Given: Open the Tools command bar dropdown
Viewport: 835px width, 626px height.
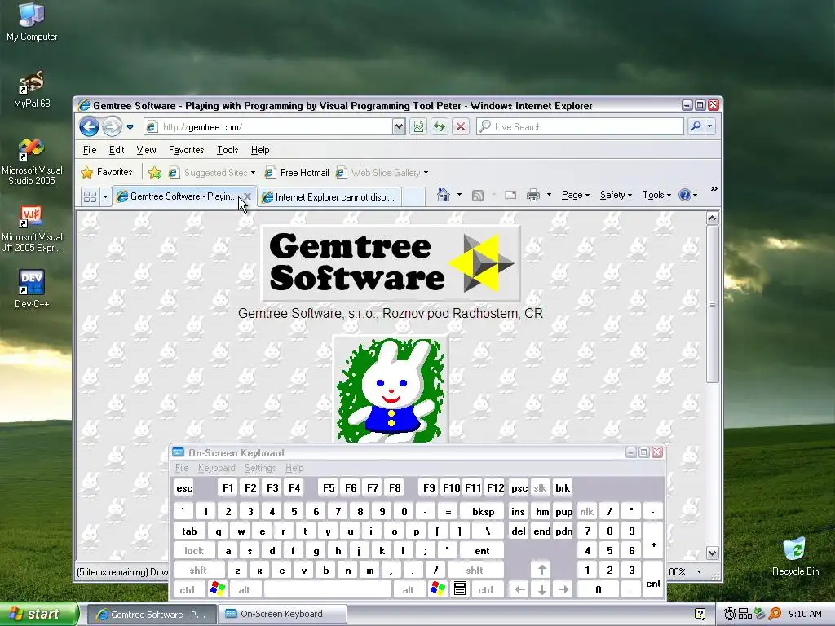Looking at the screenshot, I should [x=657, y=195].
